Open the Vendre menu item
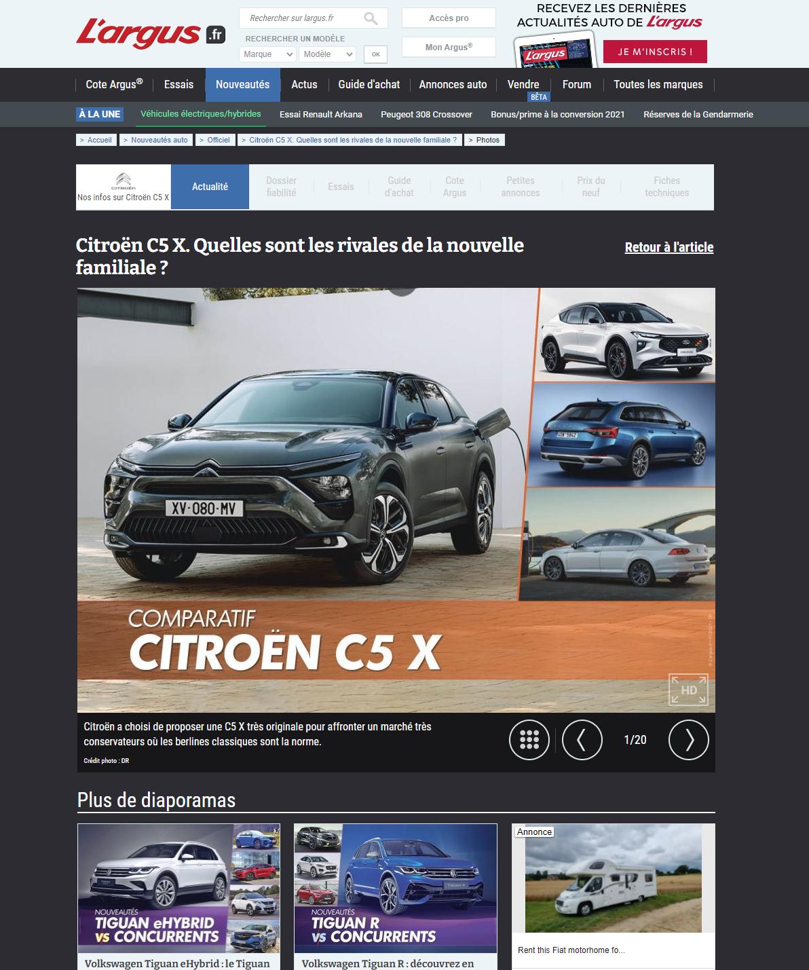 tap(523, 85)
